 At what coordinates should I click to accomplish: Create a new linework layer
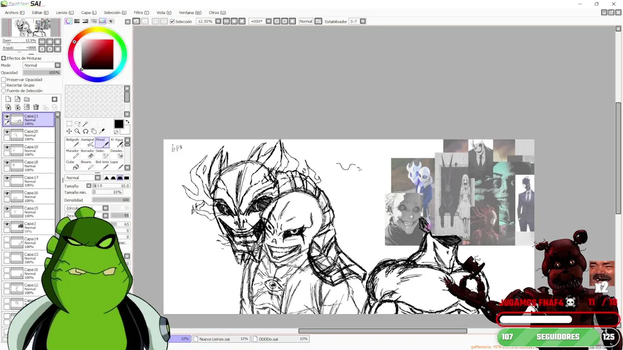[x=18, y=99]
